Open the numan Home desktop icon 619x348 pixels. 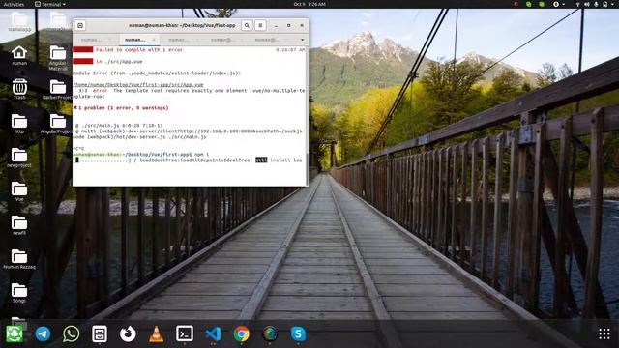click(x=19, y=55)
